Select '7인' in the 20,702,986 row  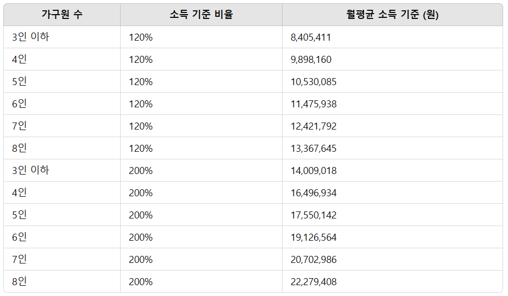tap(19, 259)
